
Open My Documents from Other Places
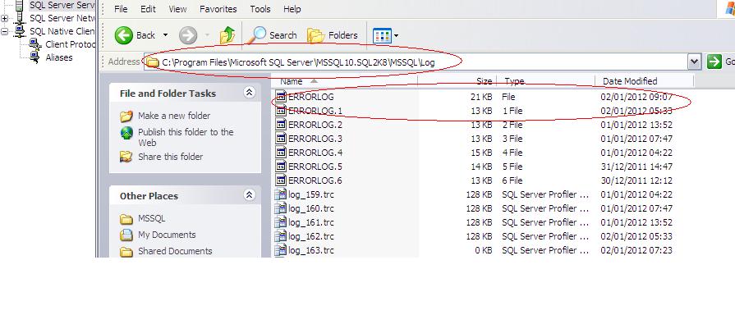pyautogui.click(x=167, y=235)
